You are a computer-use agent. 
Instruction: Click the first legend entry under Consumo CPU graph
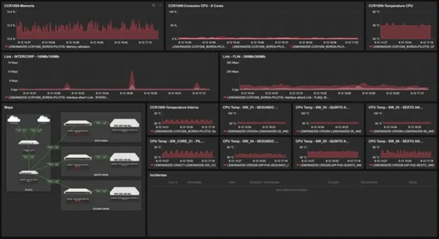(x=198, y=47)
